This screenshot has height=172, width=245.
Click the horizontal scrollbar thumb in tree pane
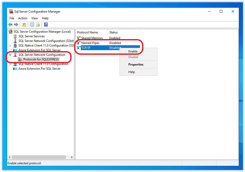point(39,157)
